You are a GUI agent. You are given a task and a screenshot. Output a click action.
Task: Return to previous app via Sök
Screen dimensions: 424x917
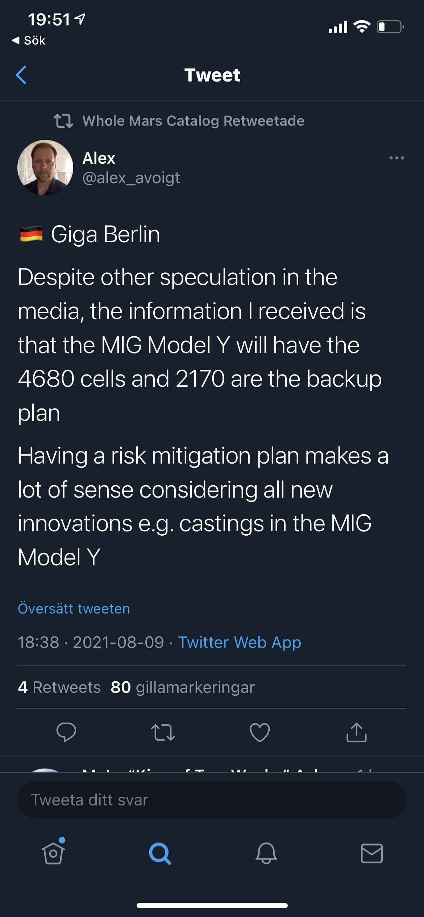[29, 40]
